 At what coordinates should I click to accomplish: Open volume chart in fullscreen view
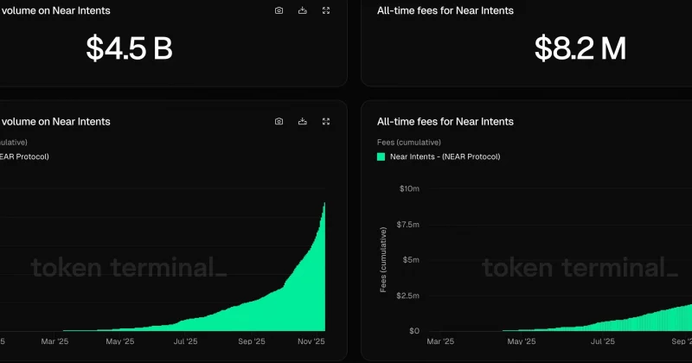point(326,121)
